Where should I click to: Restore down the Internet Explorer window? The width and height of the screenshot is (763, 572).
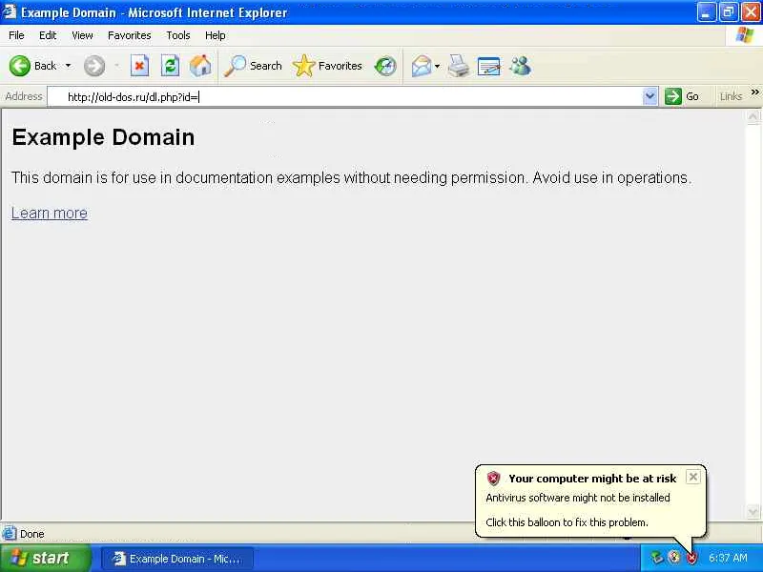pyautogui.click(x=729, y=12)
